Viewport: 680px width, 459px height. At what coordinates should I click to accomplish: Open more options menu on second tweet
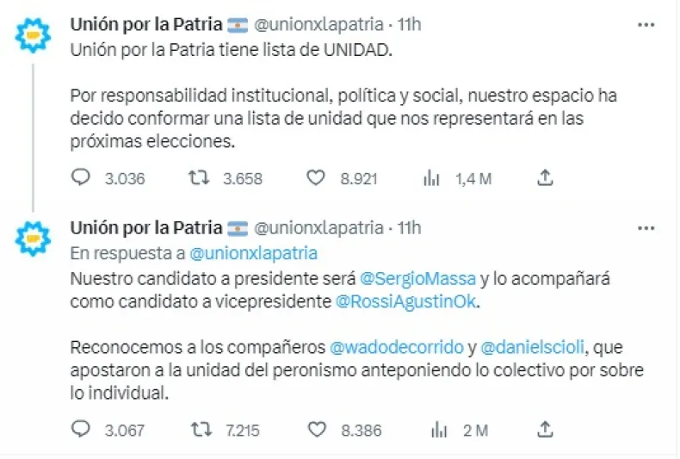tap(646, 227)
